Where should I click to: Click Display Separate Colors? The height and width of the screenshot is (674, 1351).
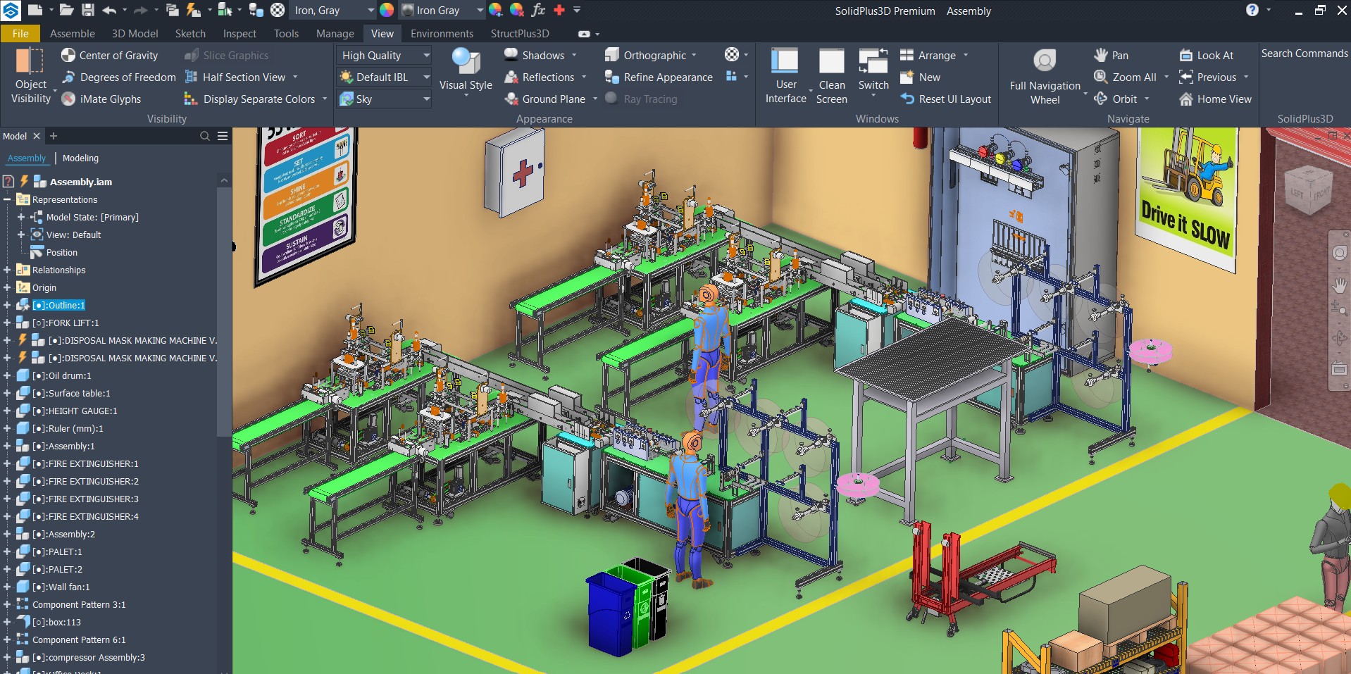point(250,99)
